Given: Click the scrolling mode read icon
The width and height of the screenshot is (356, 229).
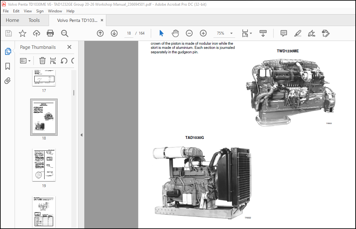Looking at the screenshot, I should coord(263,33).
